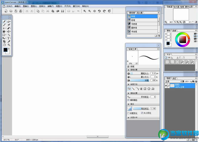Toggle ruler visibility eye icon

pos(169,58)
